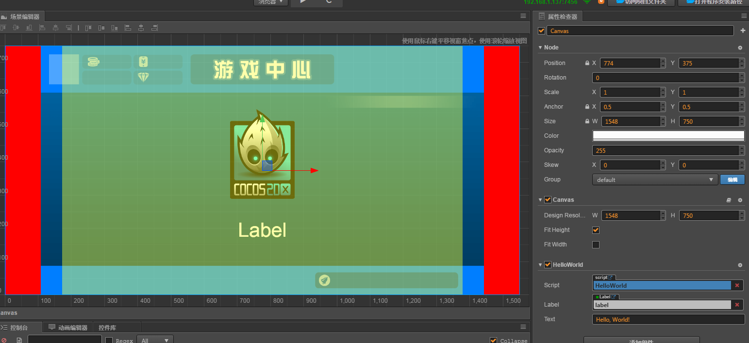Image resolution: width=749 pixels, height=343 pixels.
Task: Enable Fit Width
Action: click(x=596, y=245)
